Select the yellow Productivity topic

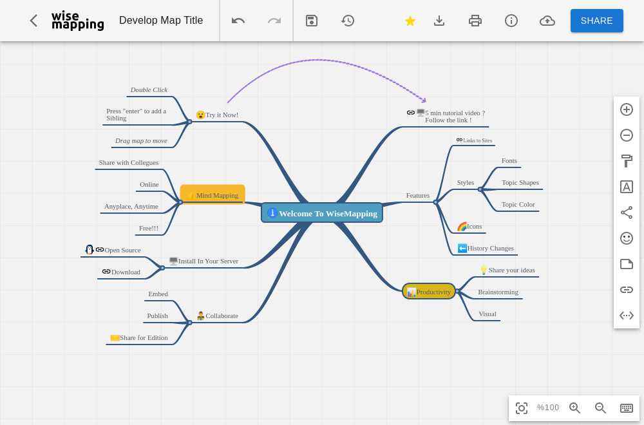tap(429, 292)
